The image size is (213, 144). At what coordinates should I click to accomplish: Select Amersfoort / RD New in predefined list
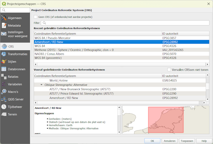pyautogui.click(x=120, y=98)
